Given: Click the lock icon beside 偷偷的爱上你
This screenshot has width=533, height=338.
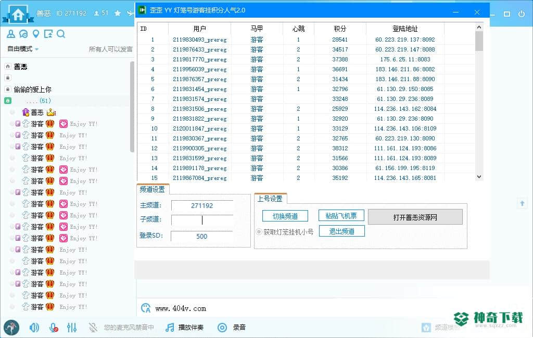Looking at the screenshot, I should [x=8, y=89].
